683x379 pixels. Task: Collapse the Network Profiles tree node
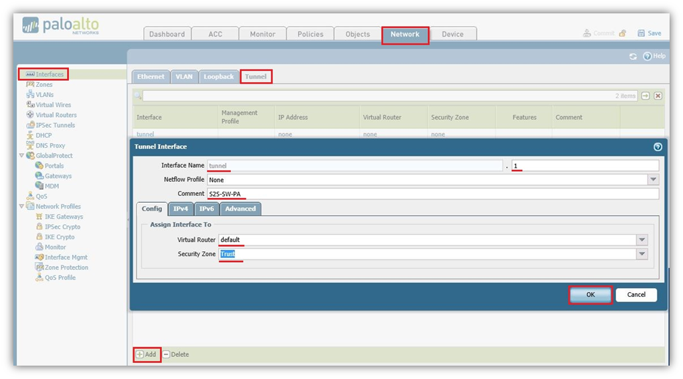click(x=21, y=207)
